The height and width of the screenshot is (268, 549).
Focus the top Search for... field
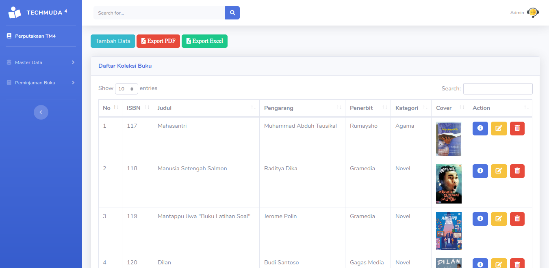click(x=159, y=13)
